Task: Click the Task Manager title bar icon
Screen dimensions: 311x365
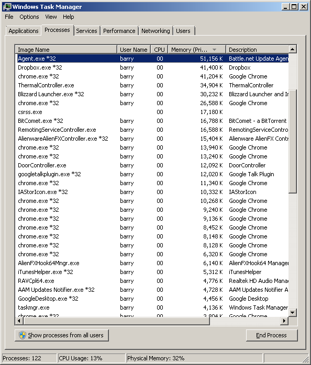Action: 7,6
